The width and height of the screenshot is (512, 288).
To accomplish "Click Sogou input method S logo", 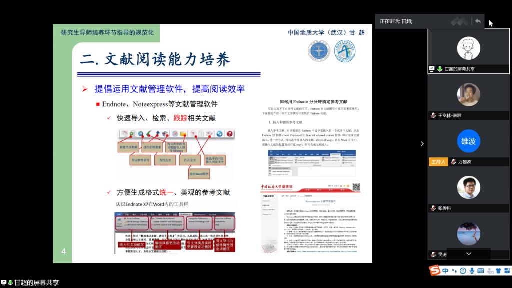I will 435,270.
